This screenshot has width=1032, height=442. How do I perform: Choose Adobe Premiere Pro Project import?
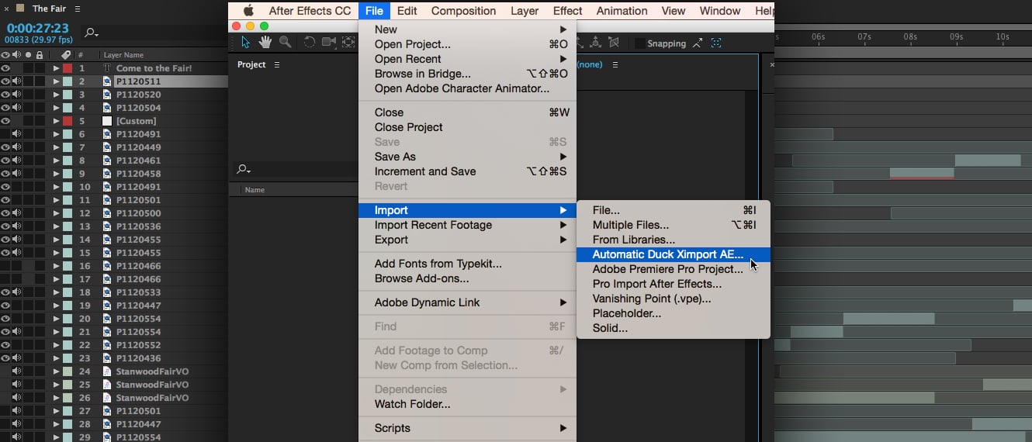673,269
